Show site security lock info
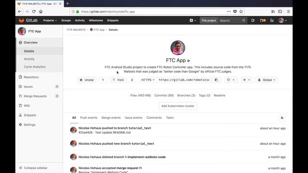The height and width of the screenshot is (173, 308). click(x=77, y=12)
